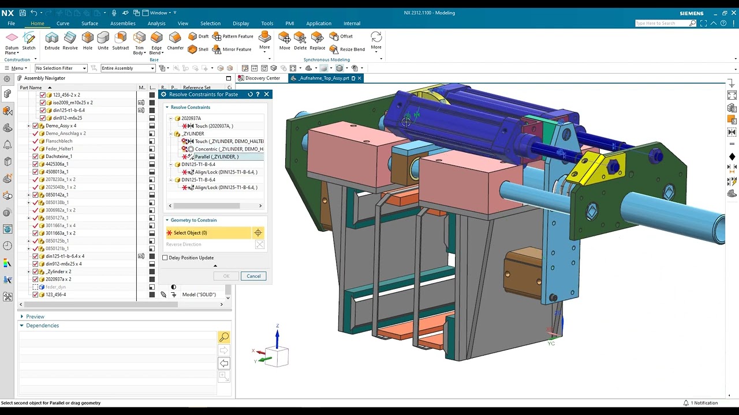Toggle the iso2009_m10x25 x 2 checkbox
This screenshot has width=739, height=415.
[x=43, y=103]
